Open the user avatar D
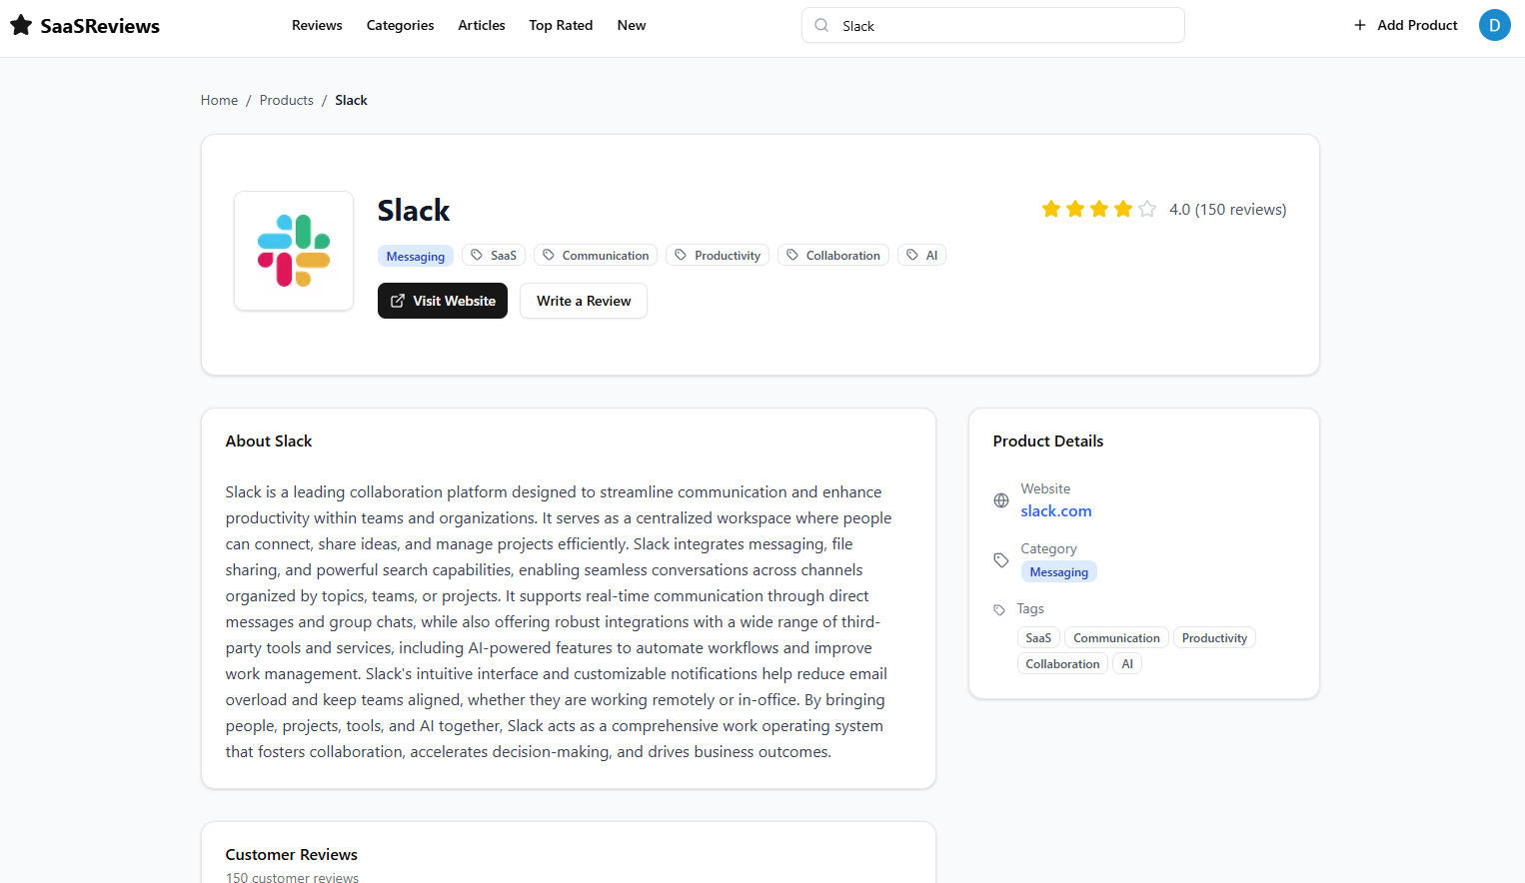 pos(1494,25)
